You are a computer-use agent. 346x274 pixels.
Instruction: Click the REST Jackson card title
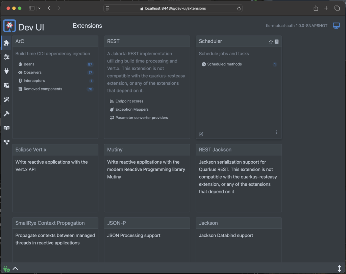215,150
